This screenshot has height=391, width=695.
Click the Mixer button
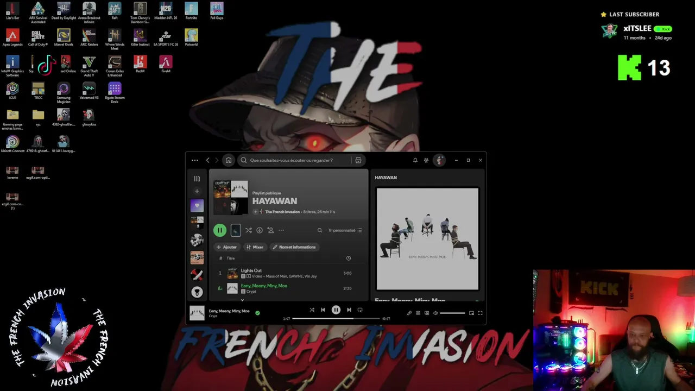[255, 247]
